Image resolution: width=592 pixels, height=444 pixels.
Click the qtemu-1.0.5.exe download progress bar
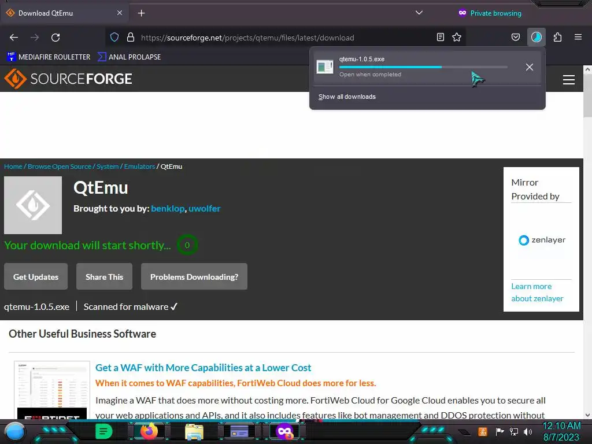(x=423, y=67)
